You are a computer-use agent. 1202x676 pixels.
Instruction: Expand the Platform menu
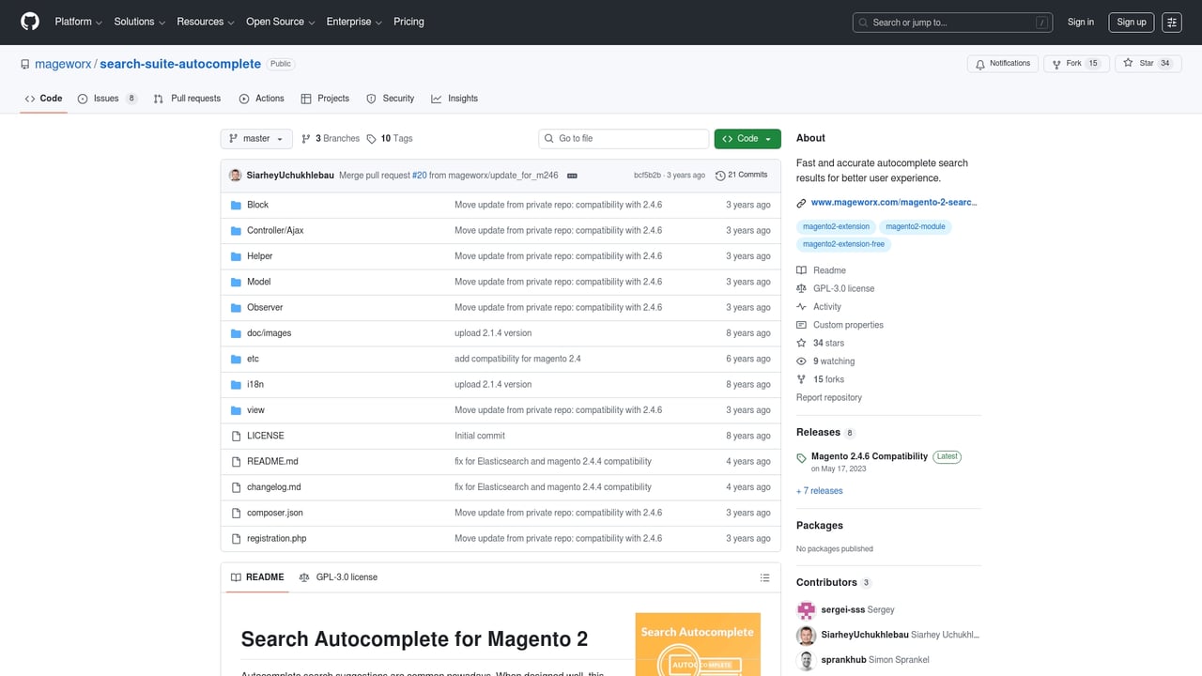point(77,22)
